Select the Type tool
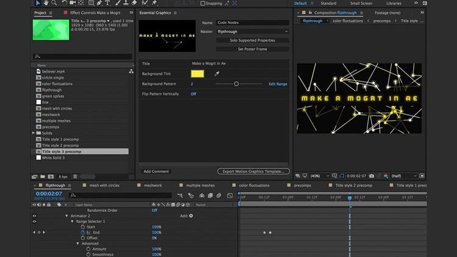The image size is (457, 257). coord(107,4)
